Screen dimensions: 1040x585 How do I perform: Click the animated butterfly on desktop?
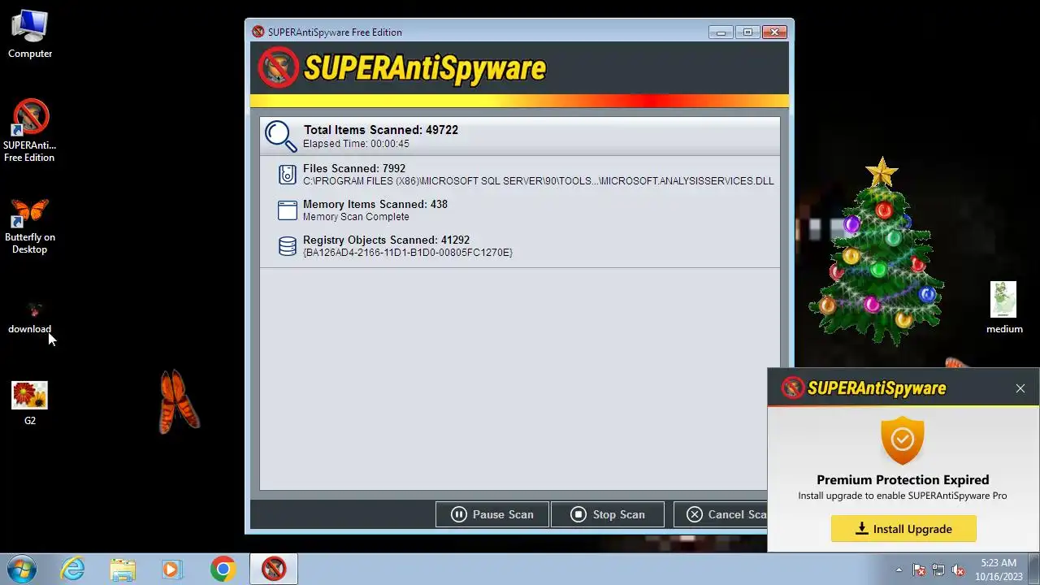coord(178,401)
